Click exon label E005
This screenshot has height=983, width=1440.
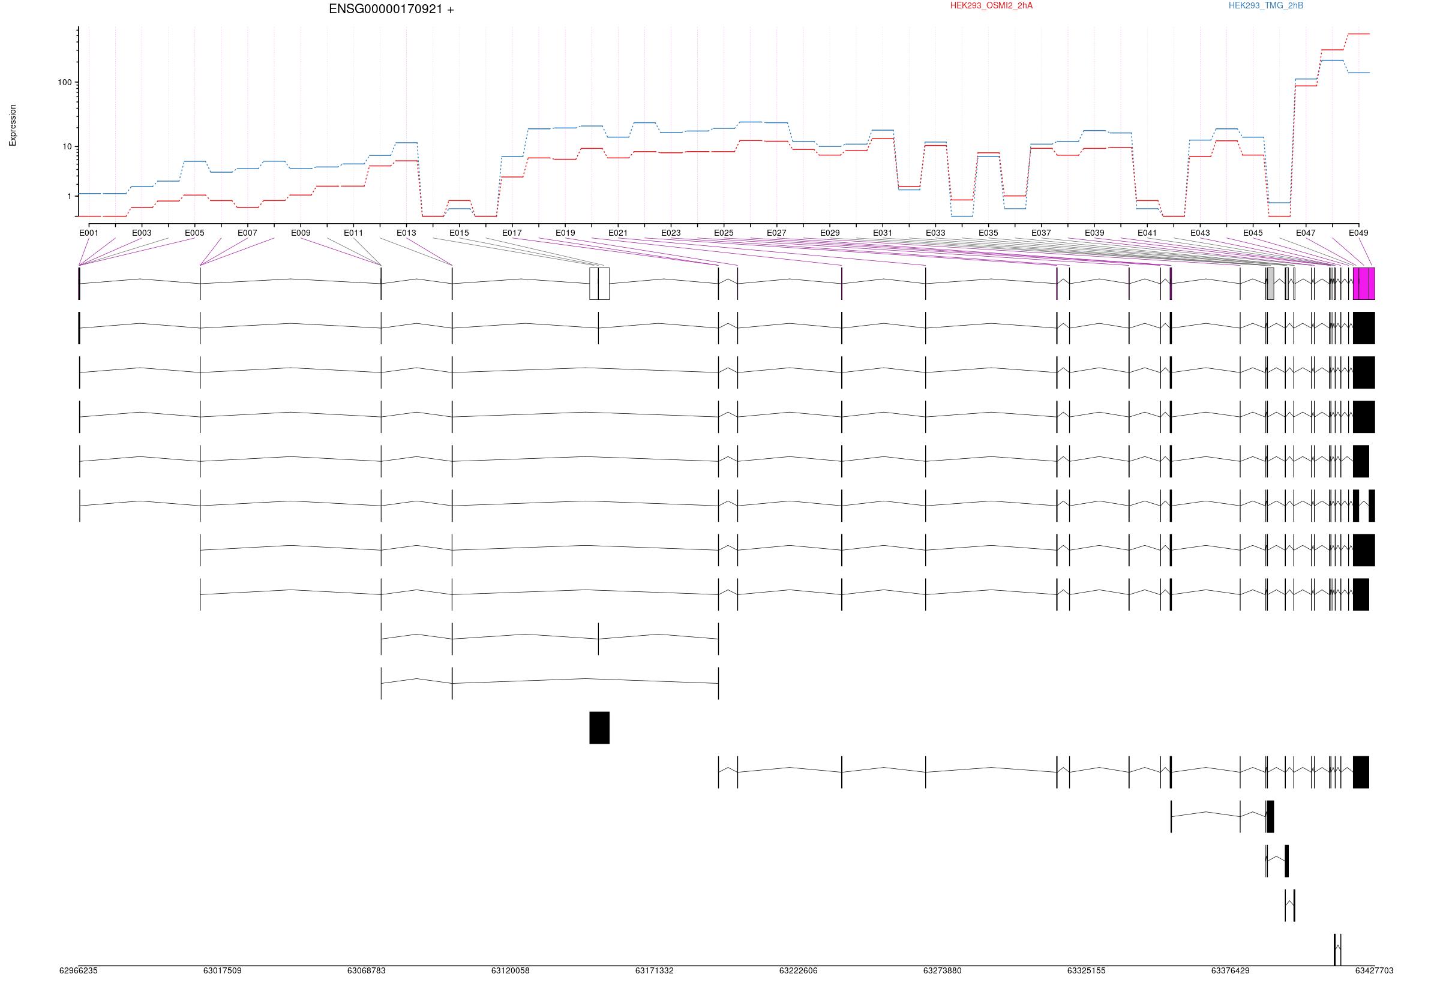pyautogui.click(x=194, y=233)
